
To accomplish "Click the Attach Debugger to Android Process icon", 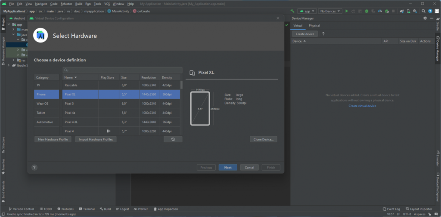I will (x=387, y=11).
